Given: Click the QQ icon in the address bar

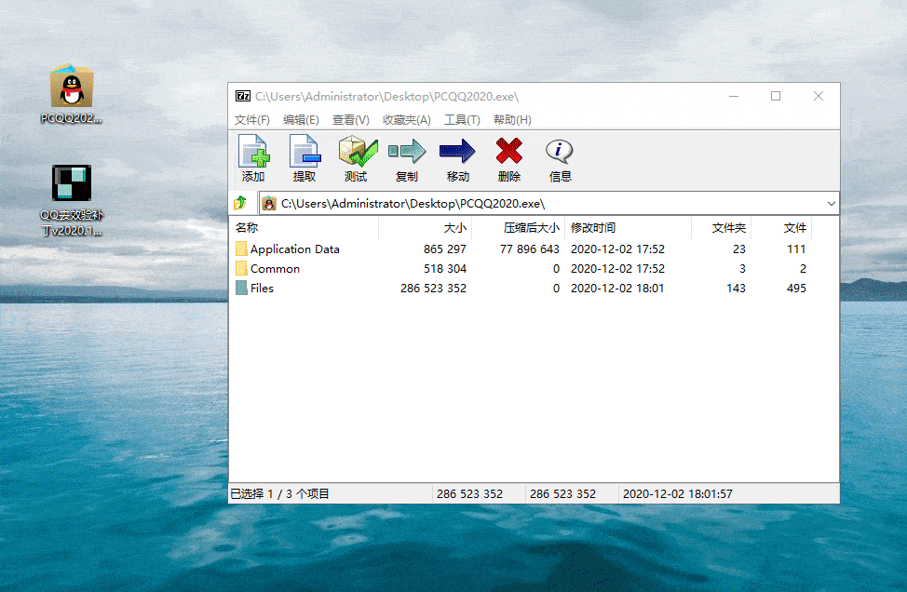Looking at the screenshot, I should [x=269, y=204].
